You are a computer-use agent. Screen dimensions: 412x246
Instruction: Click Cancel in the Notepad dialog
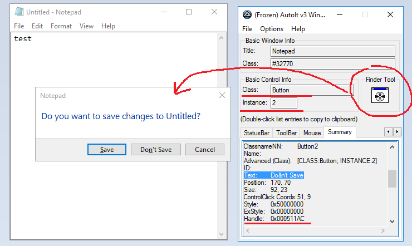click(x=205, y=149)
